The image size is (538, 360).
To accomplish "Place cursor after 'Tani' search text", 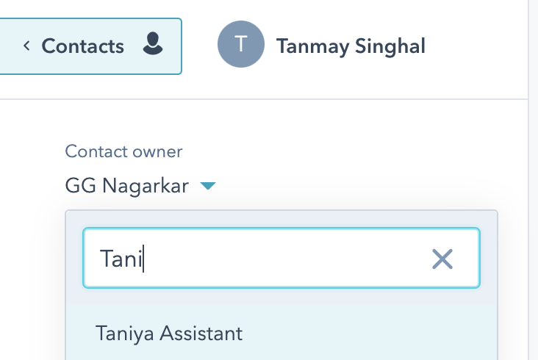I will [x=146, y=259].
